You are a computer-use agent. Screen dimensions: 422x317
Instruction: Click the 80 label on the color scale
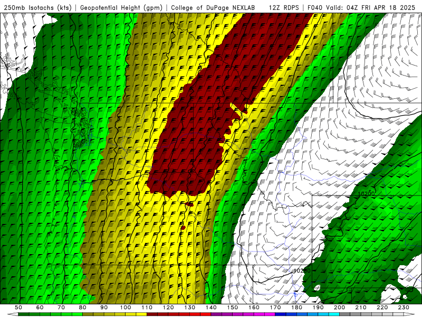[x=82, y=307]
